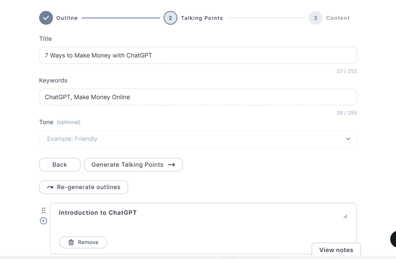Switch to the Outline step label

tap(67, 18)
